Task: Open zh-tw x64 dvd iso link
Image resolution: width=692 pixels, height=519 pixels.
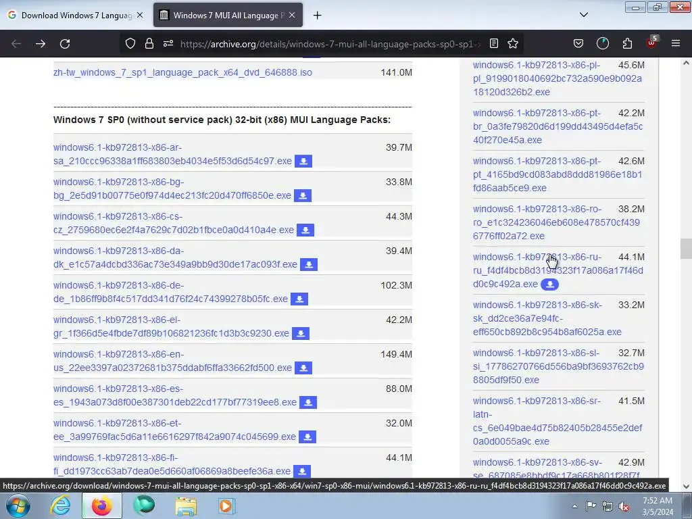Action: coord(182,72)
